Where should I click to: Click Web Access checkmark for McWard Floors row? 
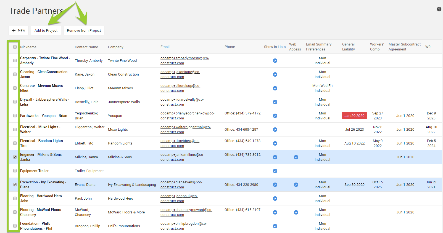click(296, 212)
